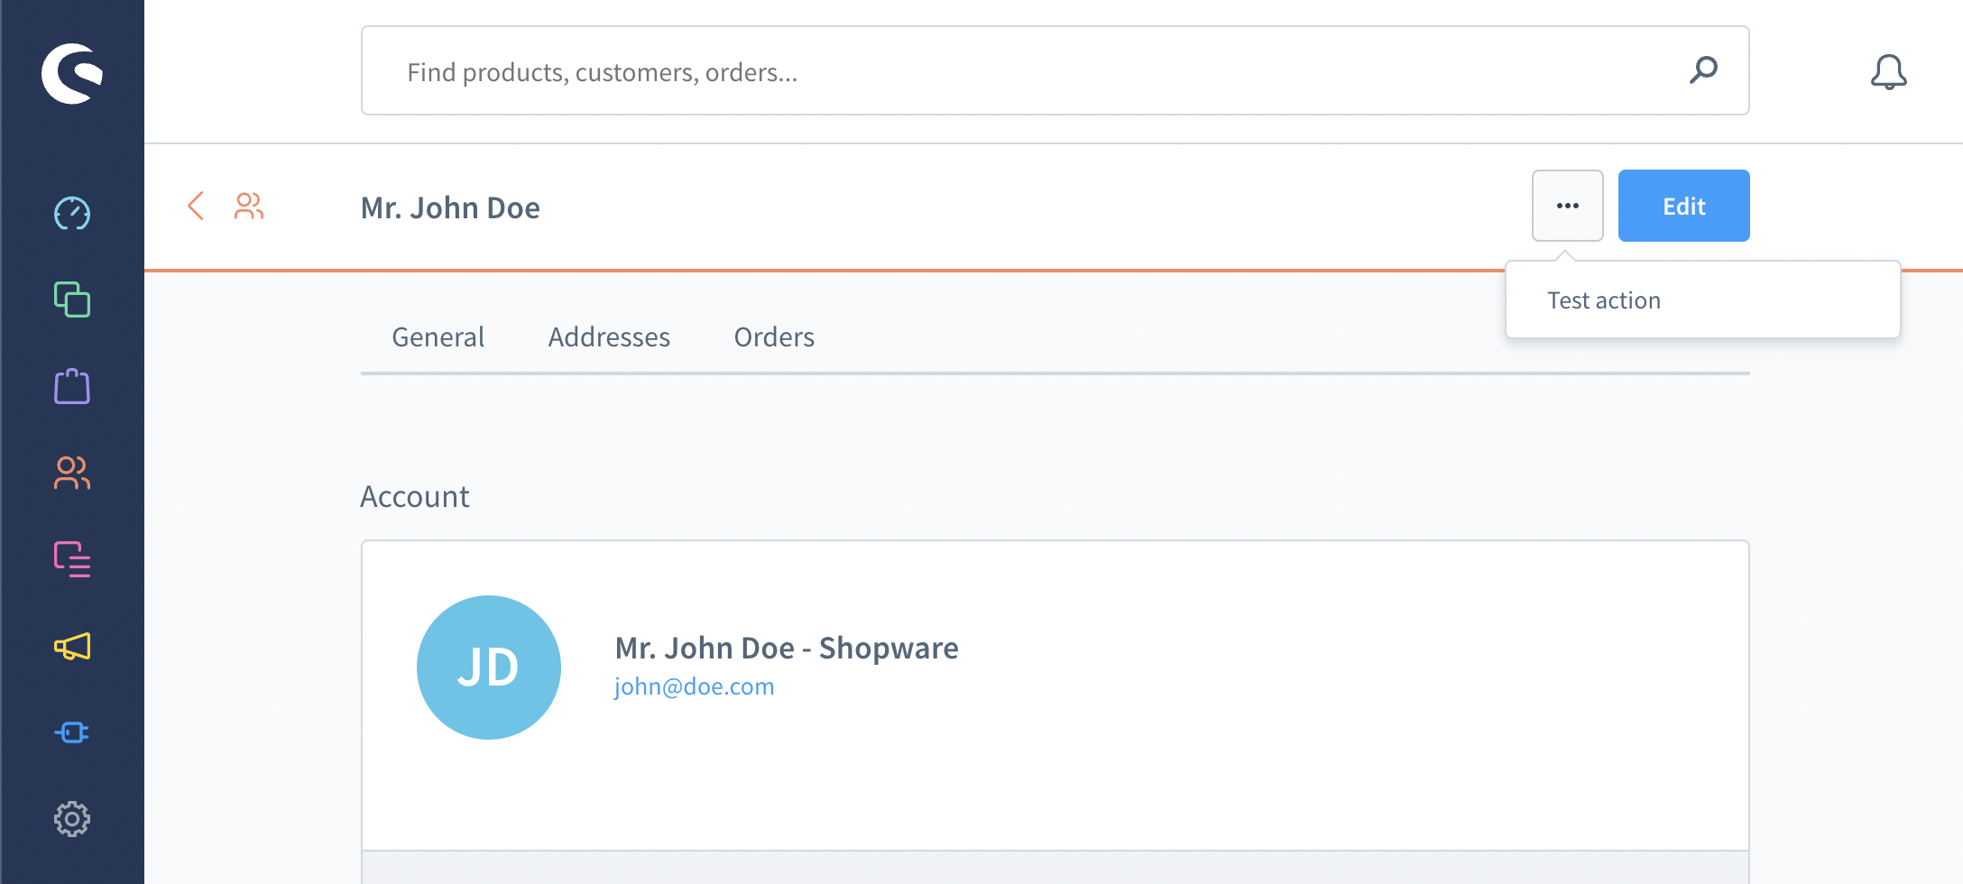This screenshot has width=1963, height=884.
Task: Open the Catalogues sidebar icon
Action: (72, 299)
